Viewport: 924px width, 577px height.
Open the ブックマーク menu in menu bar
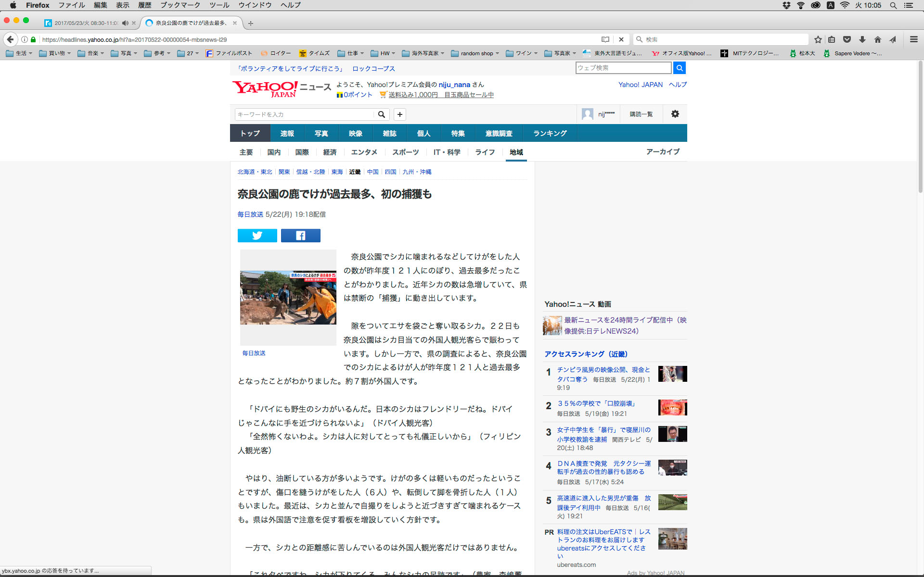(x=180, y=5)
